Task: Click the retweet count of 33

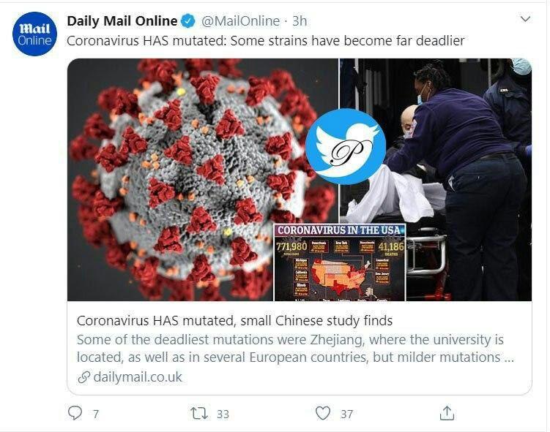Action: pos(223,414)
